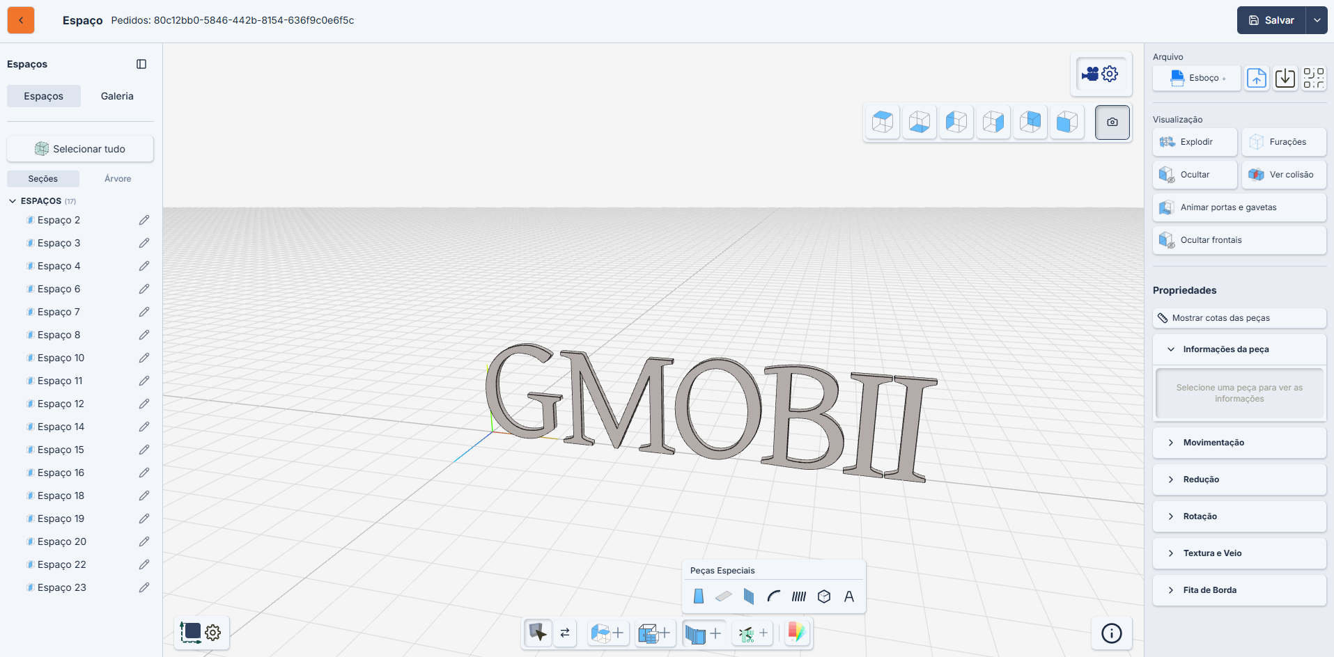Switch to the Árvore tab

[118, 179]
